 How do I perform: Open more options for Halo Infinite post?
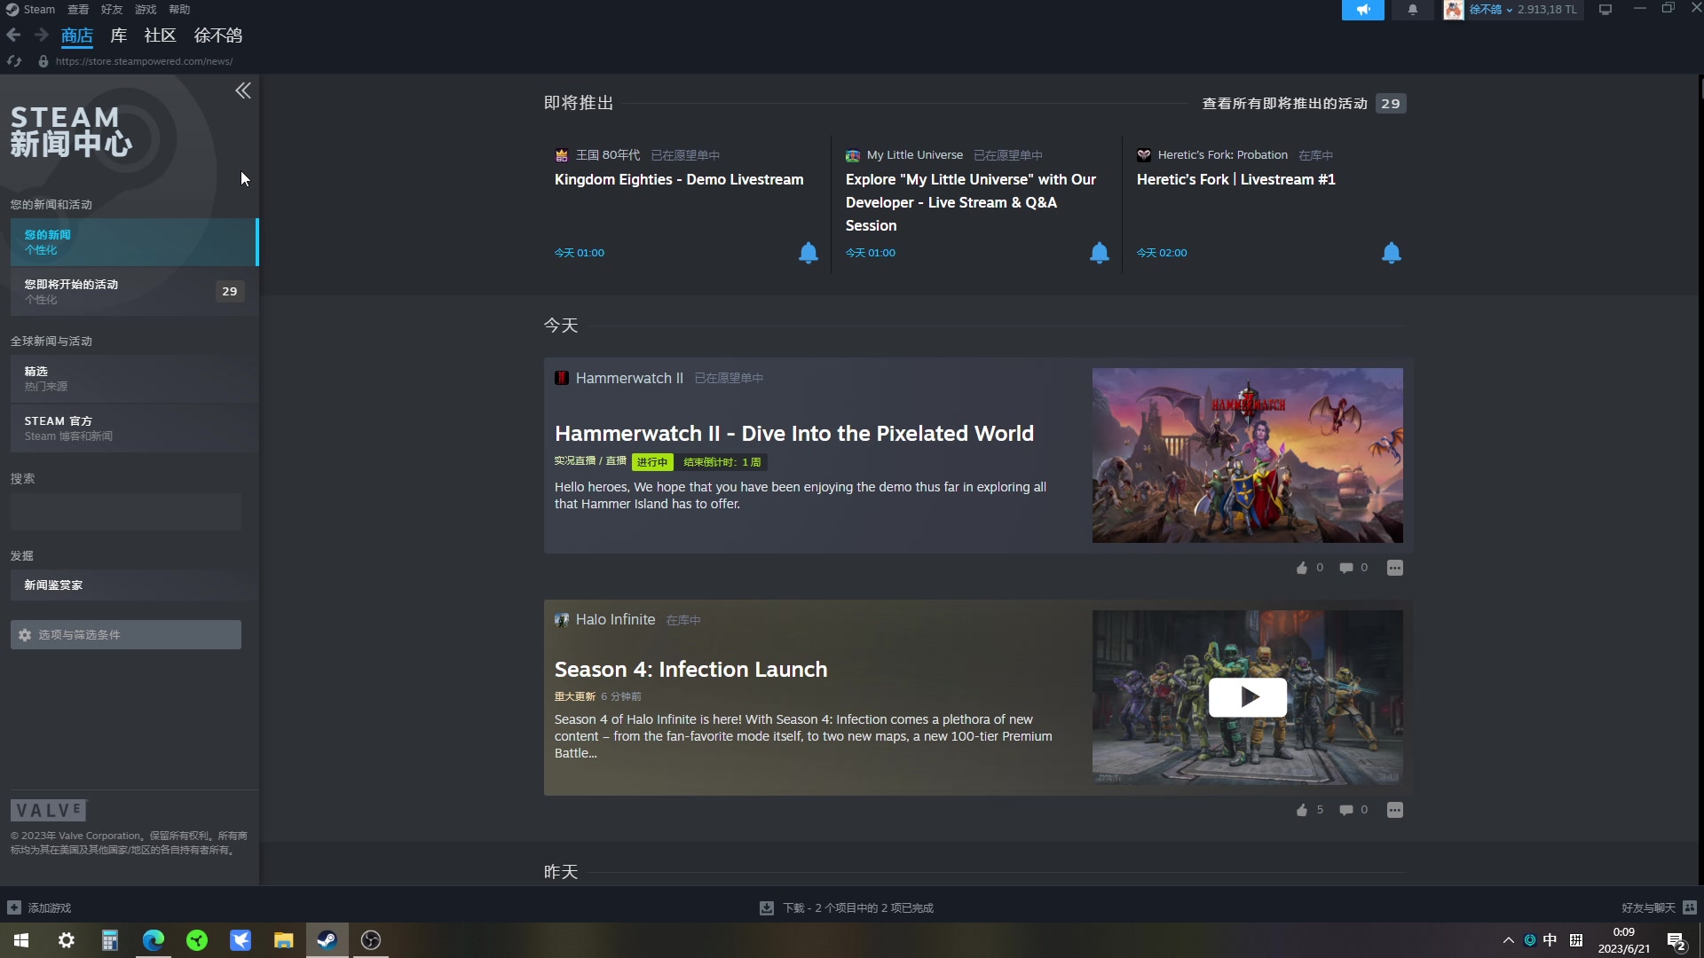1394,810
